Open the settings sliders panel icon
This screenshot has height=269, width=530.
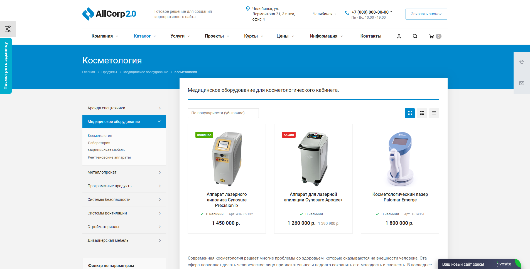click(8, 29)
